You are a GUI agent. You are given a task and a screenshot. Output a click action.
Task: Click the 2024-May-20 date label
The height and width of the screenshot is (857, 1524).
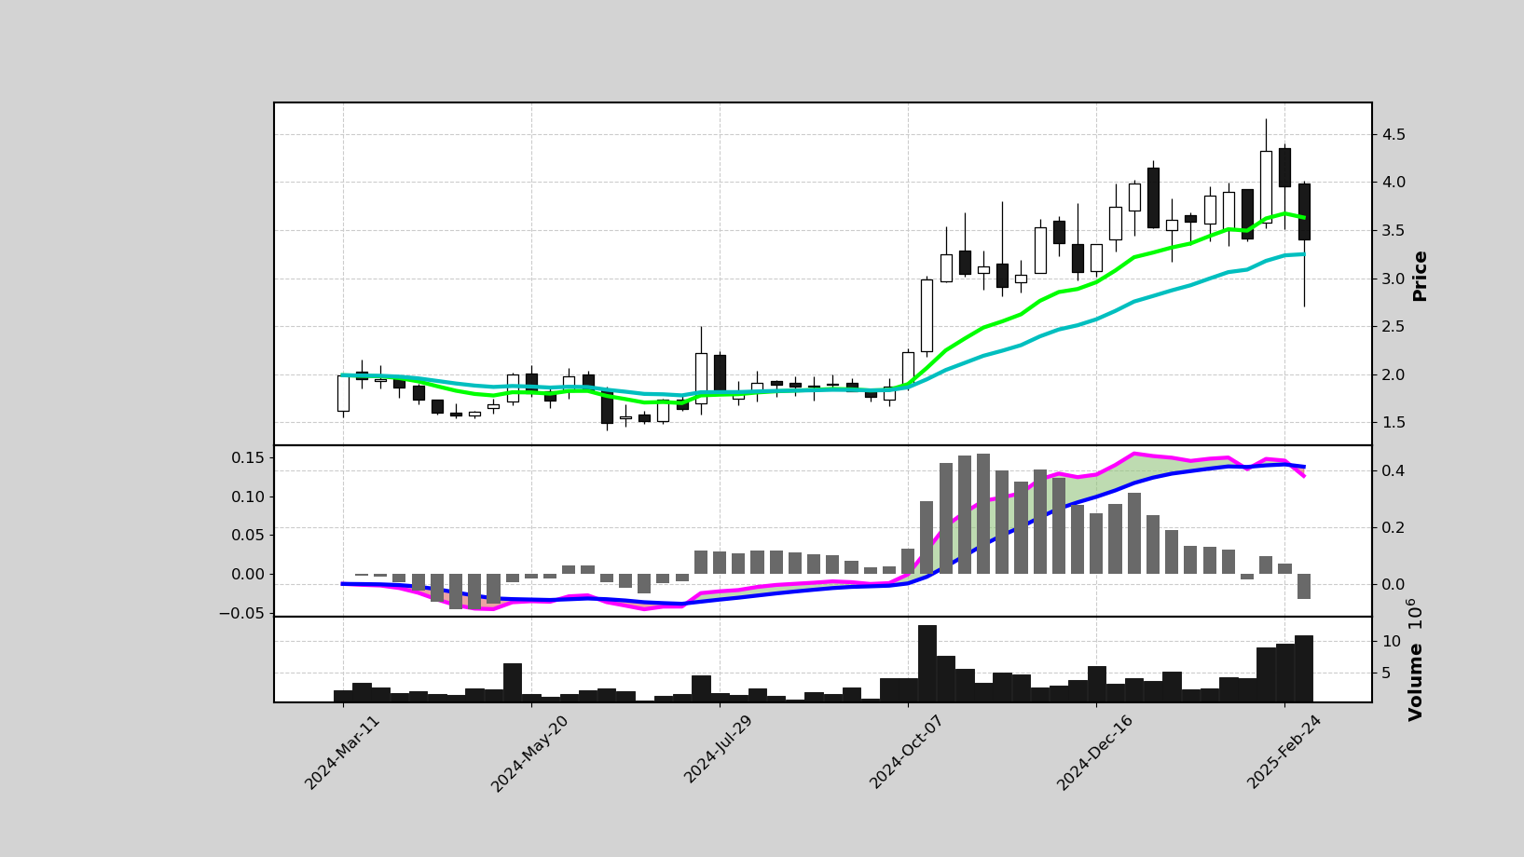click(529, 754)
